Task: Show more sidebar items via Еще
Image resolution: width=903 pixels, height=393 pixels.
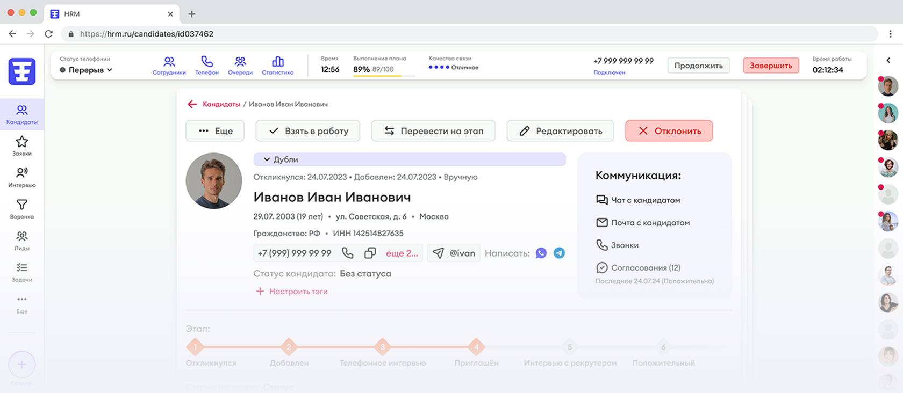Action: (22, 304)
